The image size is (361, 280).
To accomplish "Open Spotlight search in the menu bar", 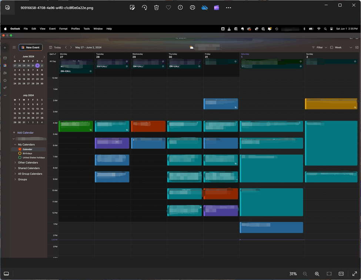I will 325,29.
